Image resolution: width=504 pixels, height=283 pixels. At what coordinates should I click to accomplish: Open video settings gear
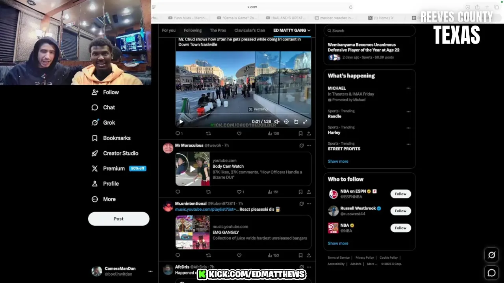click(x=286, y=122)
